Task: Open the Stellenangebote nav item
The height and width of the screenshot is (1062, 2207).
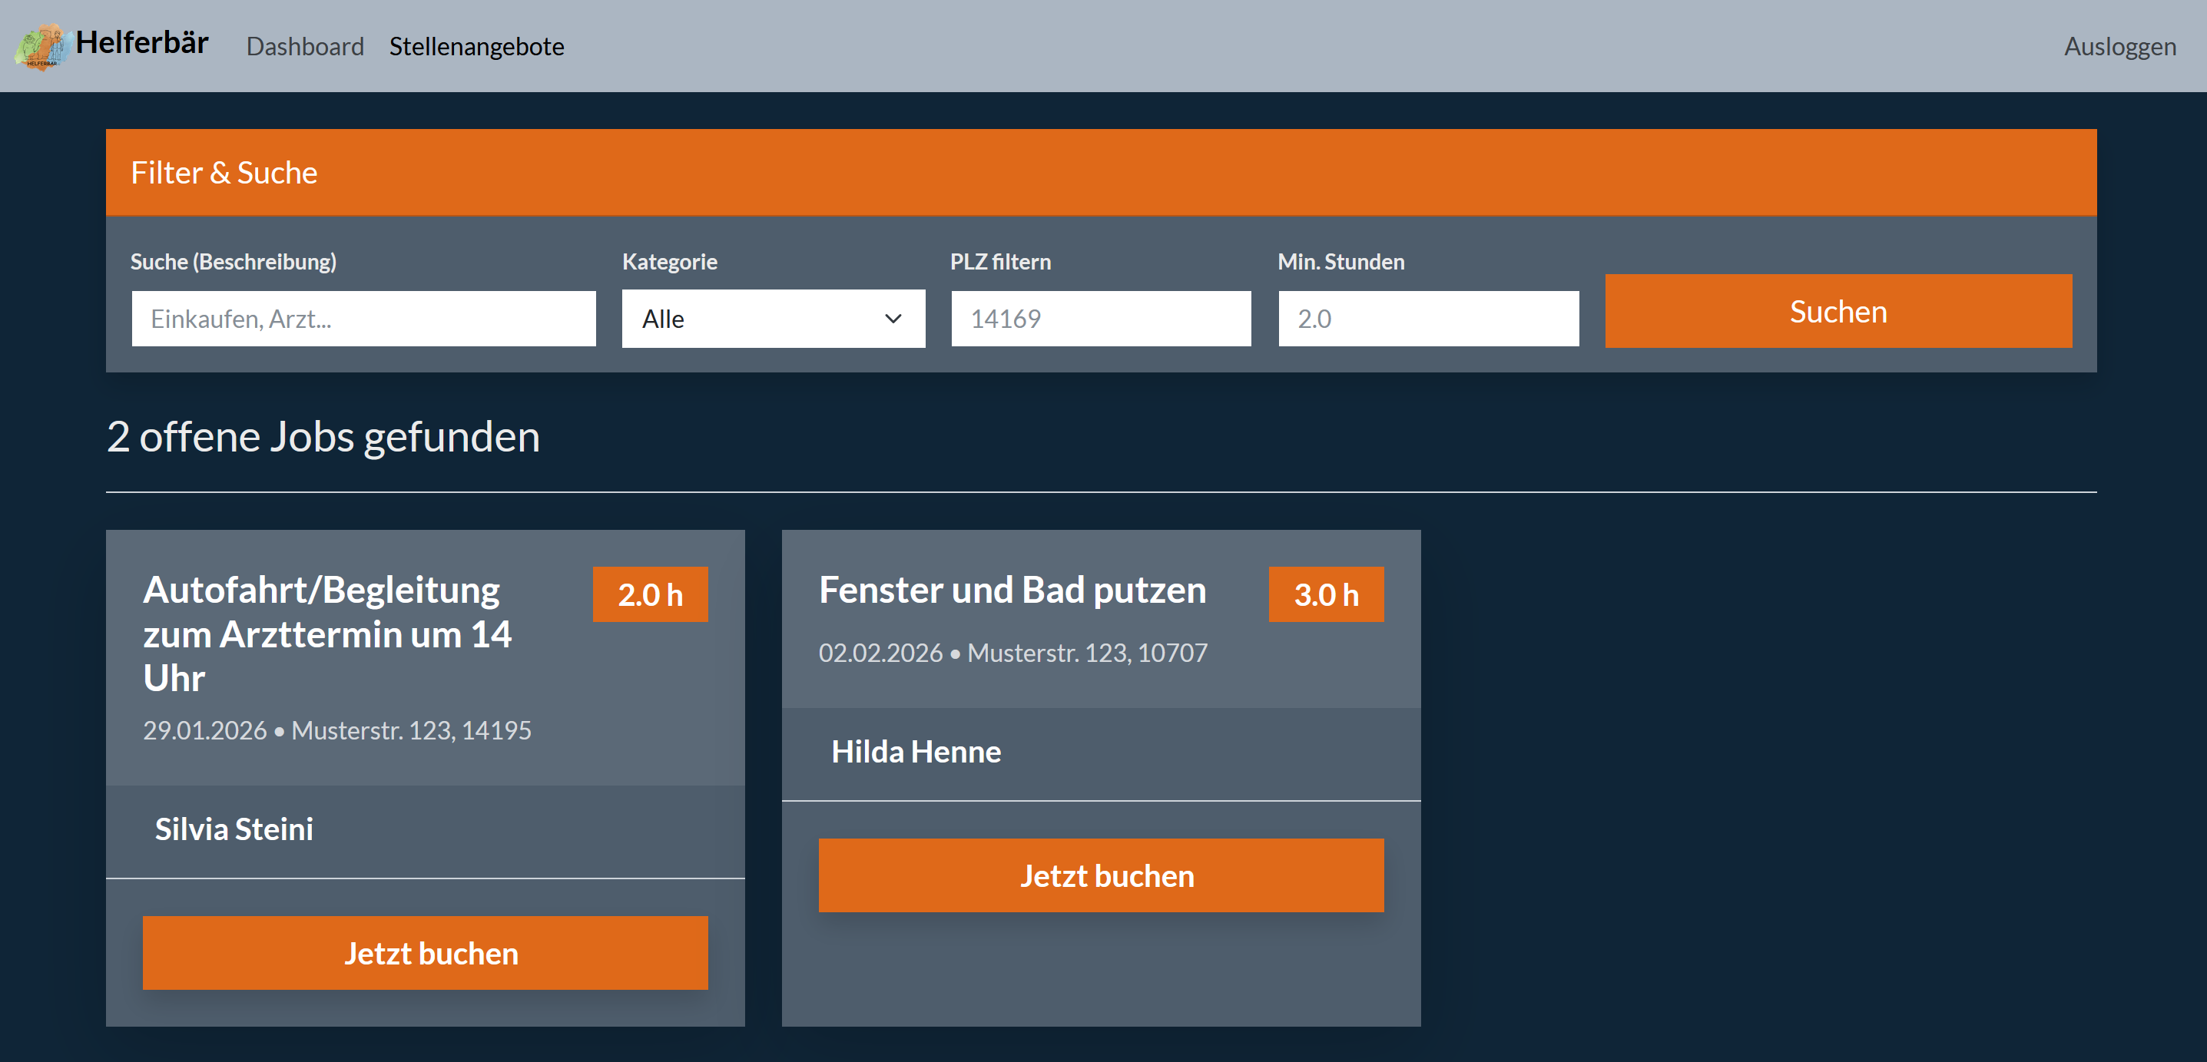Action: pos(476,46)
